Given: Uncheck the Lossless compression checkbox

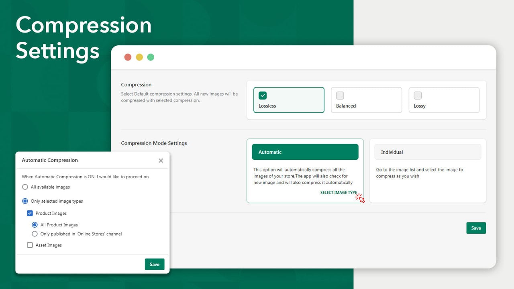Looking at the screenshot, I should (263, 96).
